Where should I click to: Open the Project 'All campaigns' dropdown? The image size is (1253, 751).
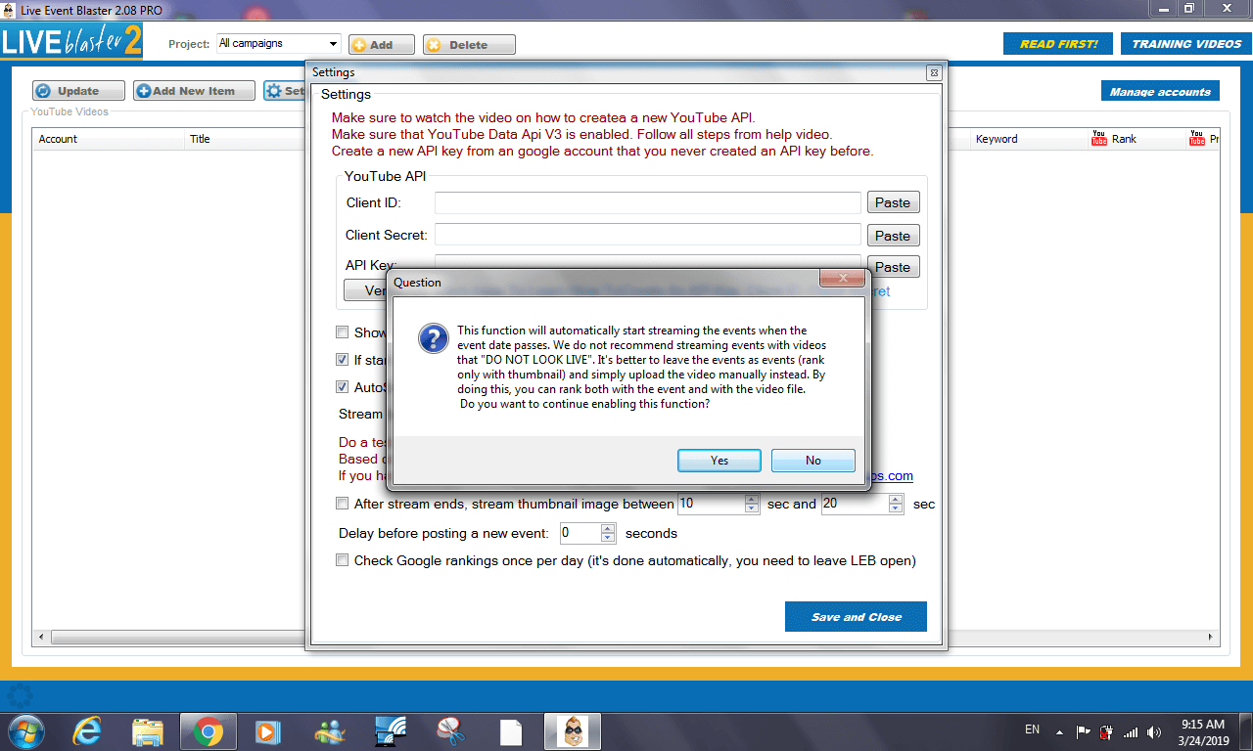pos(334,44)
